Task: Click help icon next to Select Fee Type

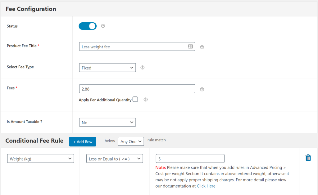Action: click(143, 68)
